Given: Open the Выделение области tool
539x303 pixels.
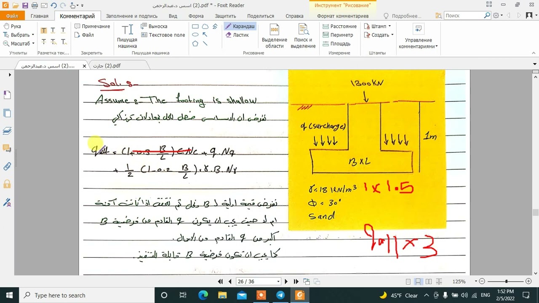Looking at the screenshot, I should (275, 36).
